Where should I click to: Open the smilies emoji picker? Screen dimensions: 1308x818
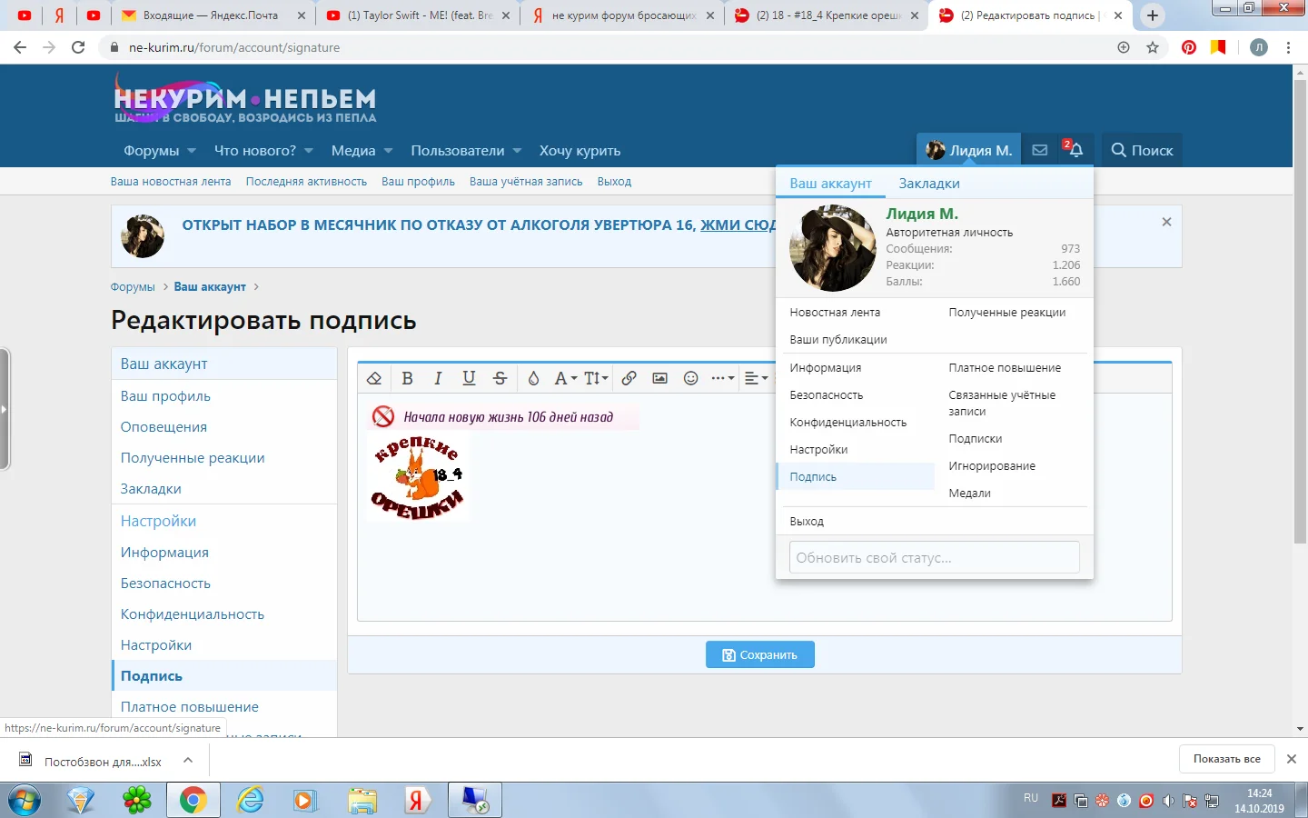pyautogui.click(x=690, y=378)
